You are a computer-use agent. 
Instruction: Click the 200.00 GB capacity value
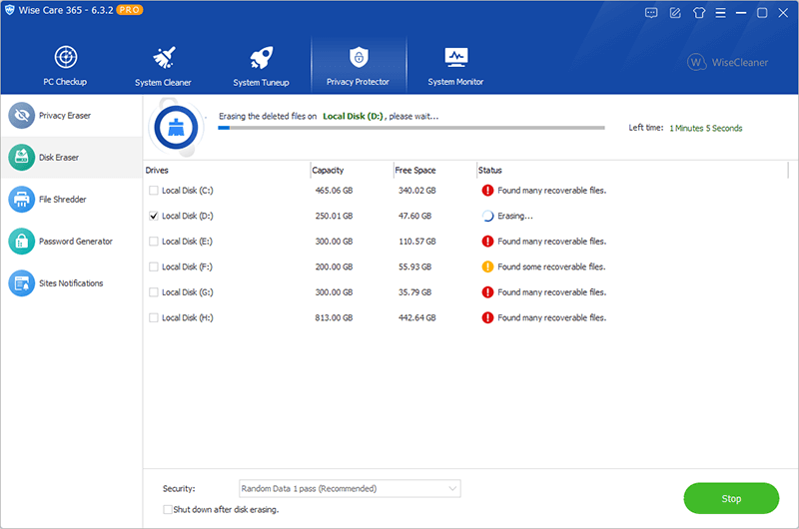click(334, 266)
